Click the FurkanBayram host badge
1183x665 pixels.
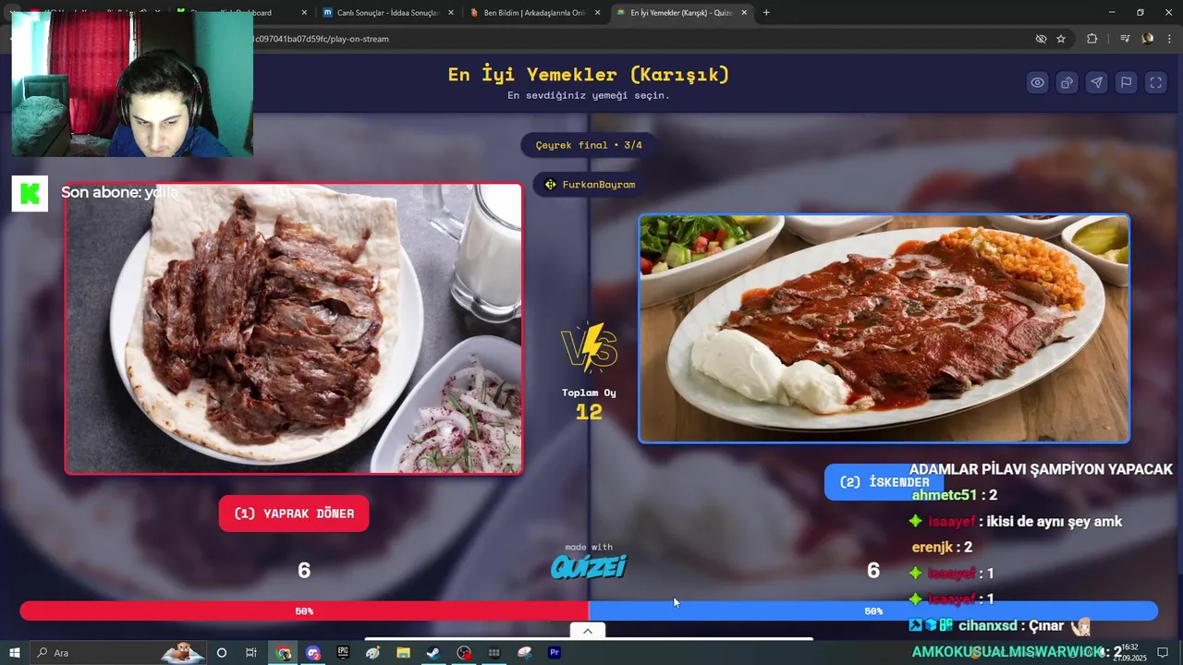tap(590, 185)
